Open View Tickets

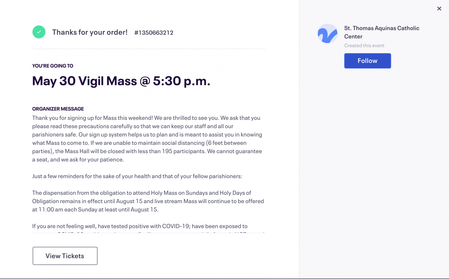coord(65,256)
